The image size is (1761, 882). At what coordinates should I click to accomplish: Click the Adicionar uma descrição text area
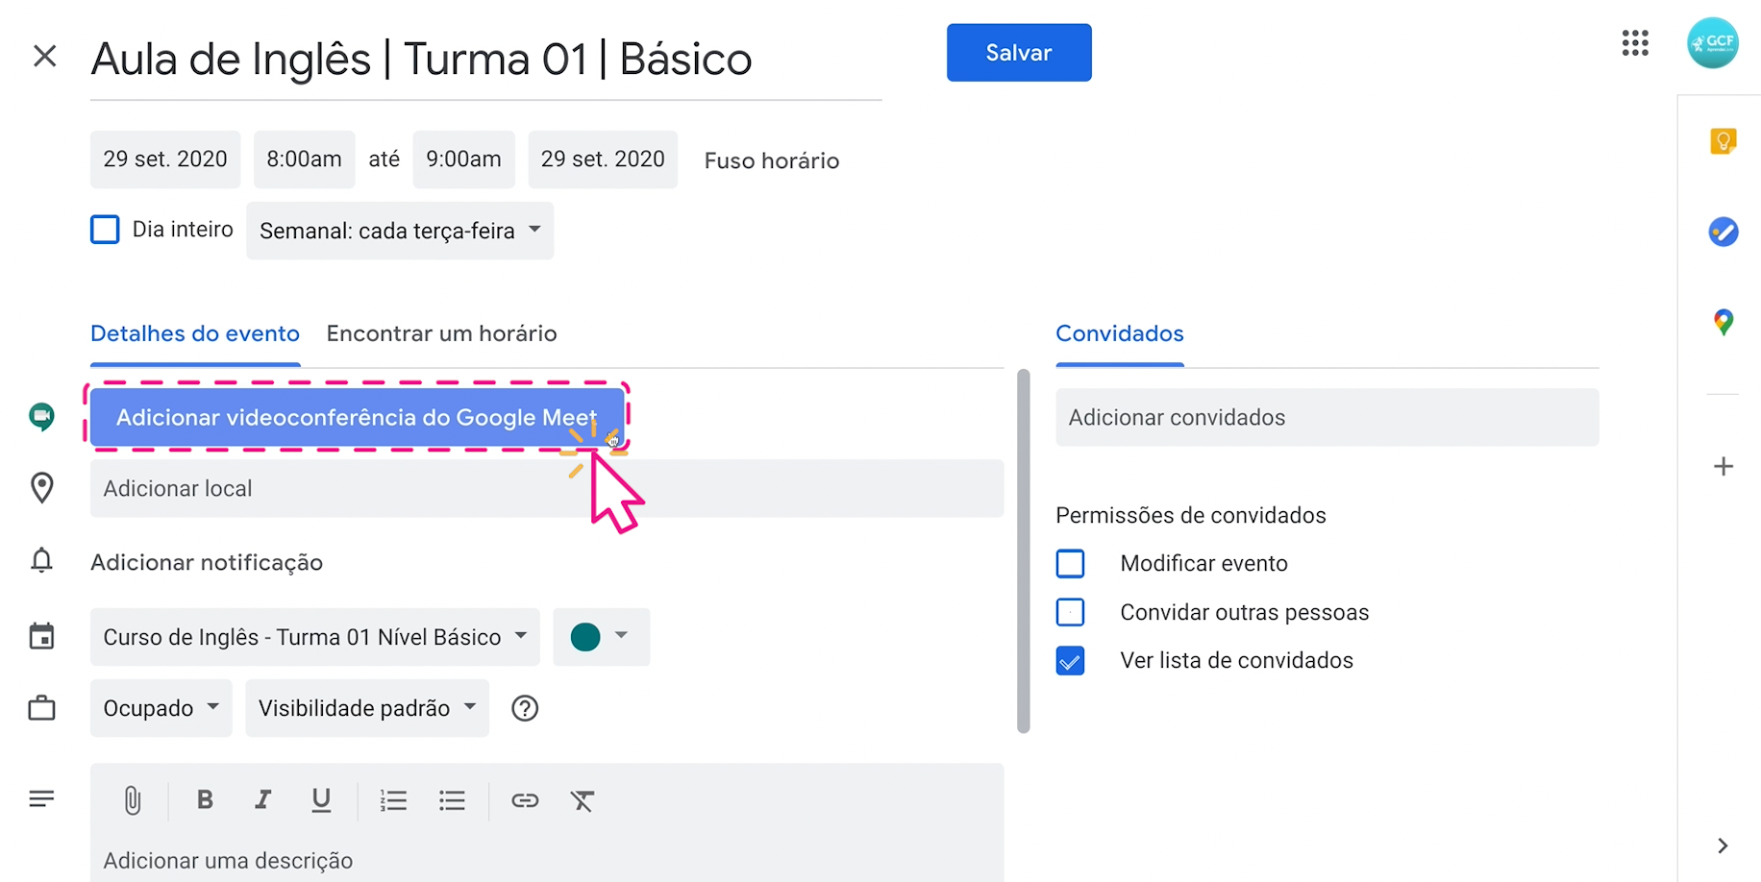click(x=547, y=860)
